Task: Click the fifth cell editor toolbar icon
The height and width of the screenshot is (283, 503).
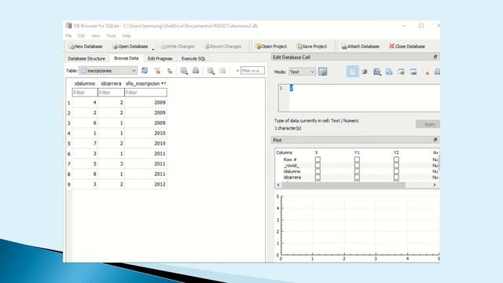Action: (x=401, y=72)
